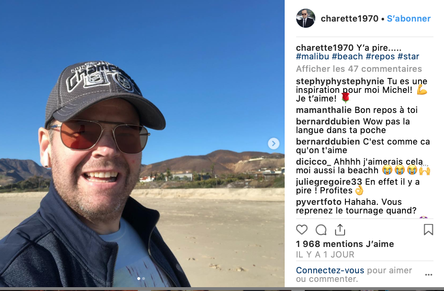Go to next photo with carousel arrow

pos(274,144)
